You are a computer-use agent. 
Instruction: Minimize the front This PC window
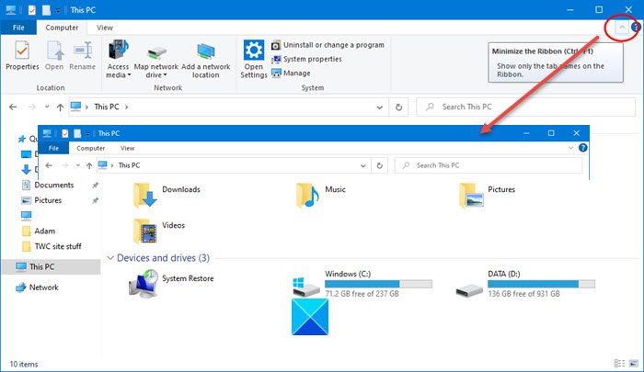tap(526, 133)
